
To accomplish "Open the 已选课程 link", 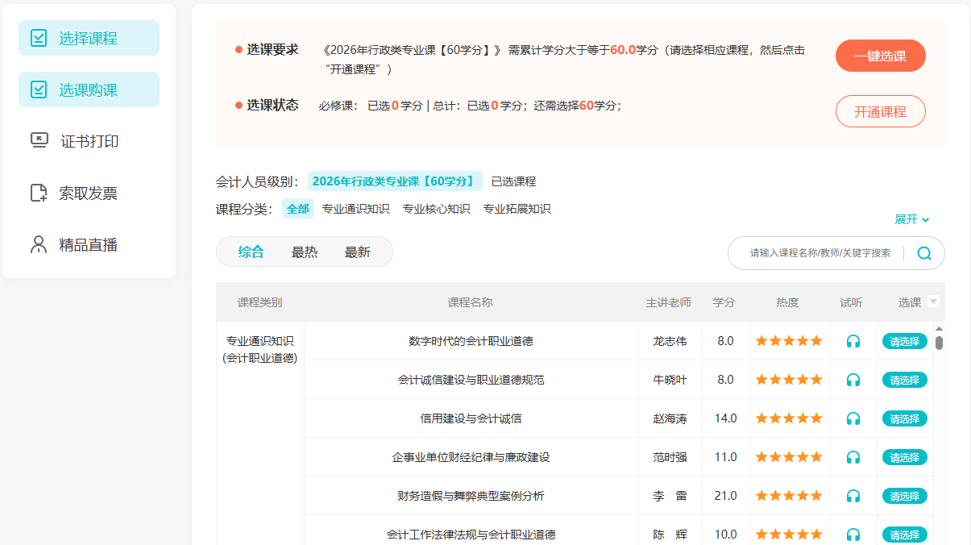I will [x=513, y=181].
